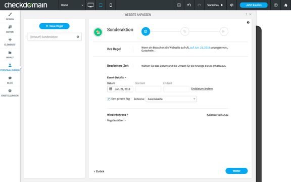Toggle the Den ganzen Tag checkbox
Screen dimensions: 291x182
click(109, 99)
